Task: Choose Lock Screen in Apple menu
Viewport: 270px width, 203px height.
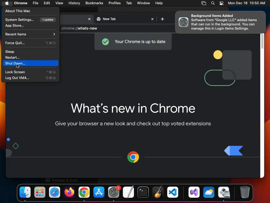Action: tap(31, 72)
